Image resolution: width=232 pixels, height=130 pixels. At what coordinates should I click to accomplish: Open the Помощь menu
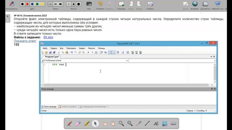click(101, 48)
